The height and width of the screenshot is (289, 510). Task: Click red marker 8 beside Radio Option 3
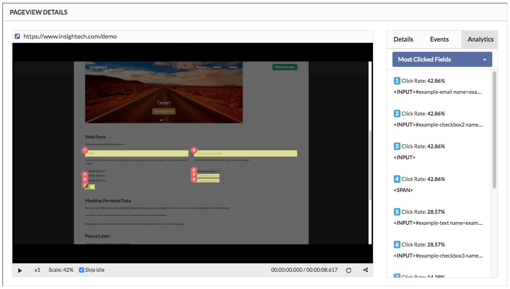85,179
